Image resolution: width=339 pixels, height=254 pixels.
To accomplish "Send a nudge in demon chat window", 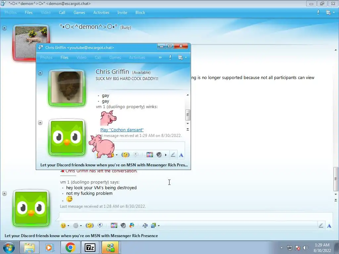I will click(x=89, y=226).
